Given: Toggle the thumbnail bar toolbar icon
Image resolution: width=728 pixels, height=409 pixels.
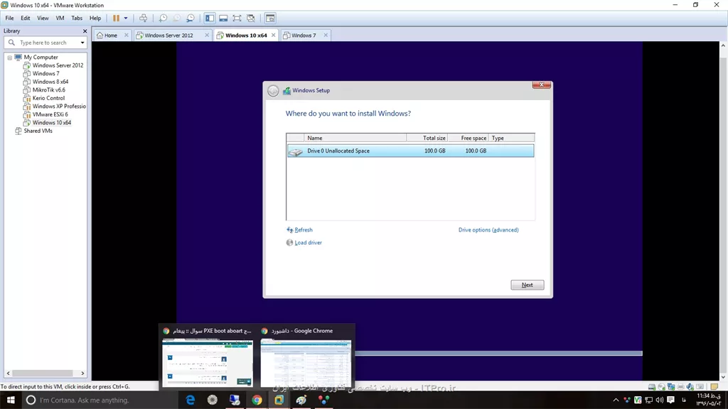Looking at the screenshot, I should pyautogui.click(x=223, y=18).
